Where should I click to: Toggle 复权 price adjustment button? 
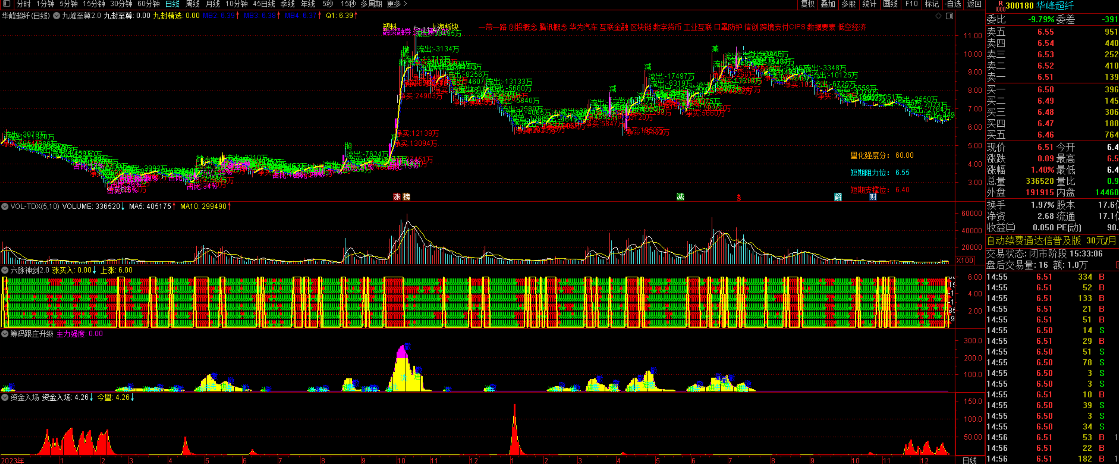pos(807,4)
